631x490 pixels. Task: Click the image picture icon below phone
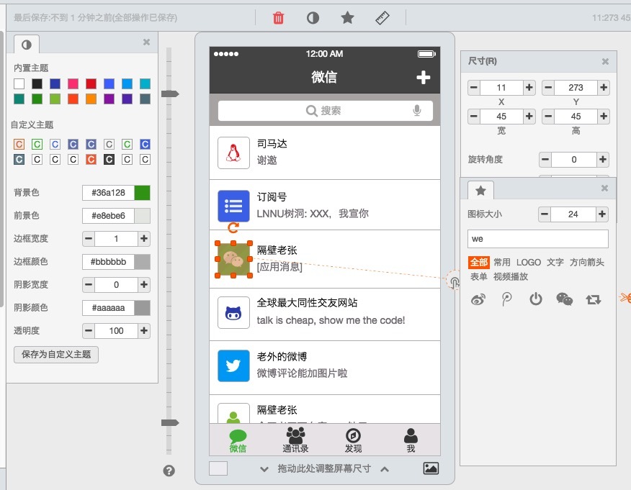point(431,468)
